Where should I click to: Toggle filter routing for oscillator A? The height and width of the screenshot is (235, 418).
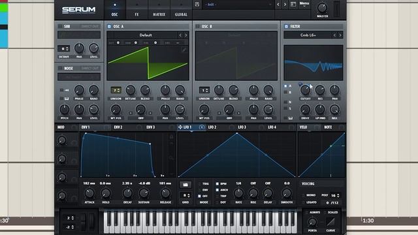[x=285, y=86]
